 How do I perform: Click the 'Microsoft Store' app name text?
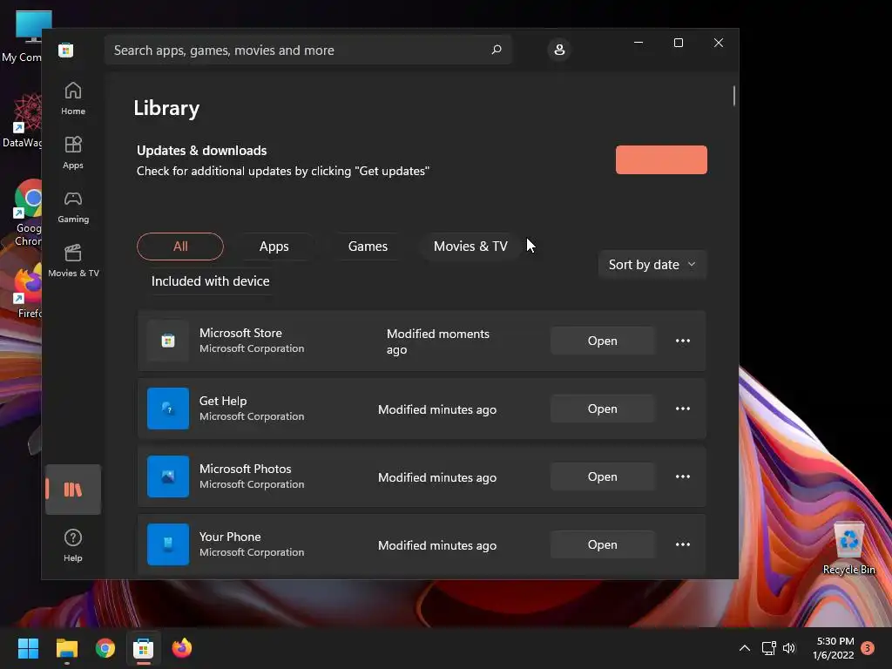point(240,333)
